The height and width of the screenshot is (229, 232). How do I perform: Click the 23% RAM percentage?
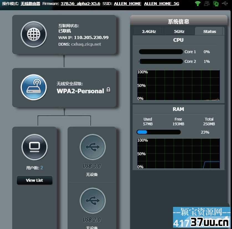(205, 132)
